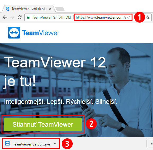Select the TeamViewer – vzdialená tab
This screenshot has height=150, width=153.
pos(28,9)
